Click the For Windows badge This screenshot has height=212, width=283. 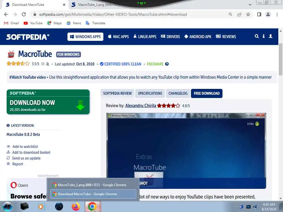[x=69, y=54]
